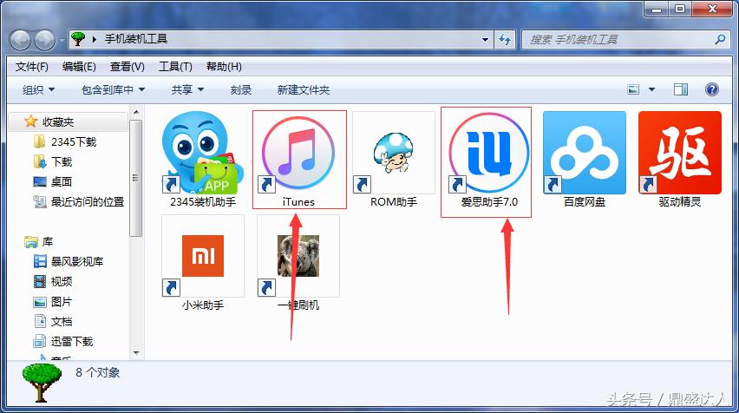Click the change view icon

point(633,89)
